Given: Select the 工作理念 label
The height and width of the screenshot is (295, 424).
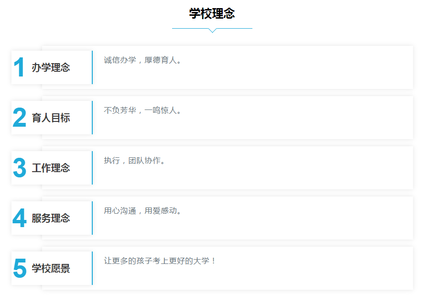Looking at the screenshot, I should click(51, 168).
